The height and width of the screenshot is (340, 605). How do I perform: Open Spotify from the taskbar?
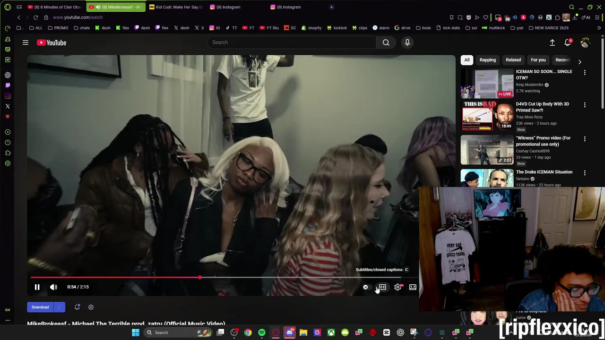point(262,332)
